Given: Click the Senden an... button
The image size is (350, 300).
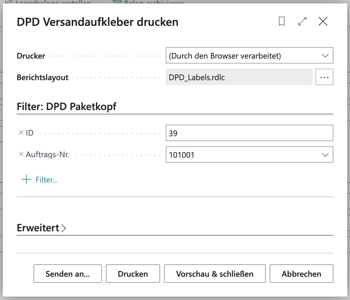Looking at the screenshot, I should (68, 274).
